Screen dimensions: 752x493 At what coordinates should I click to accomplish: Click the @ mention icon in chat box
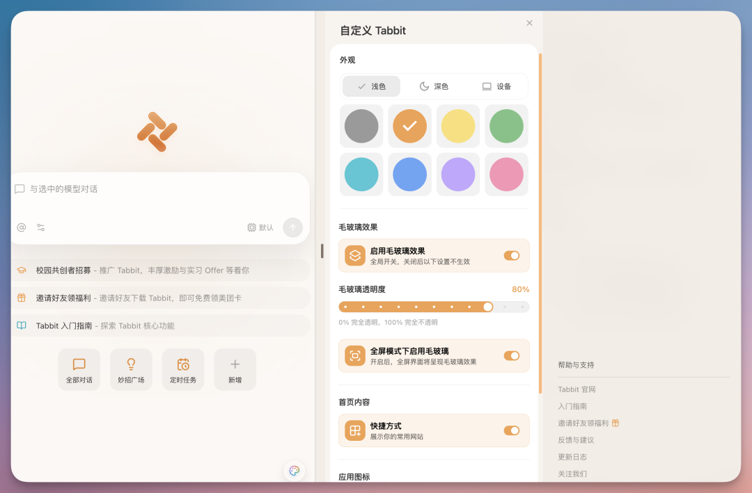pyautogui.click(x=21, y=227)
